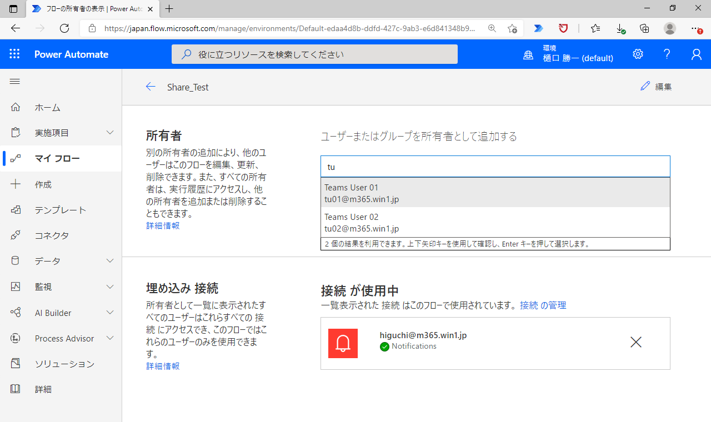
Task: Click the owner search field containing tu
Action: point(495,167)
